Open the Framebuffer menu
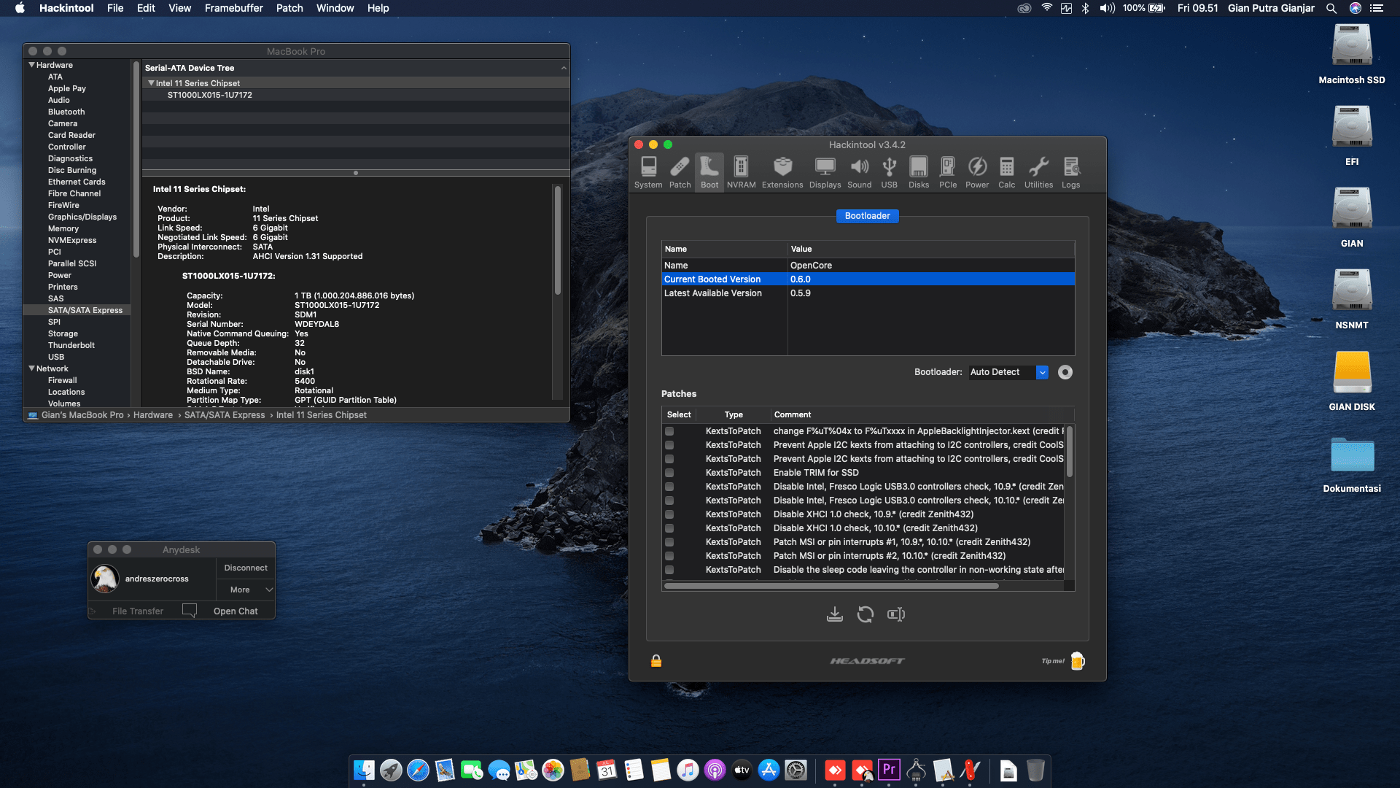The height and width of the screenshot is (788, 1400). (233, 8)
